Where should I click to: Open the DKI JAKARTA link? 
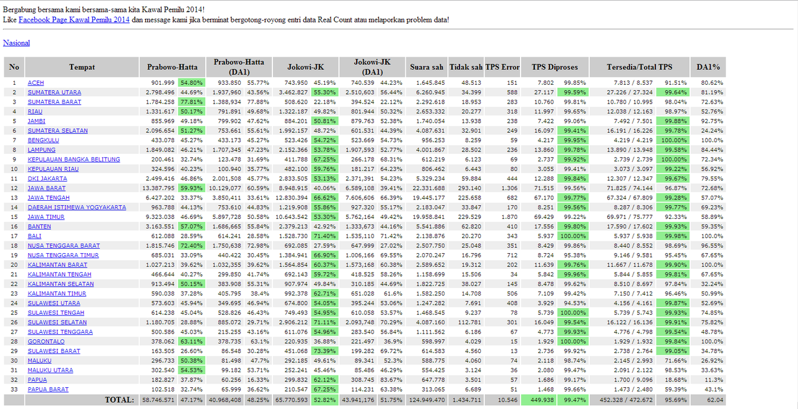47,179
